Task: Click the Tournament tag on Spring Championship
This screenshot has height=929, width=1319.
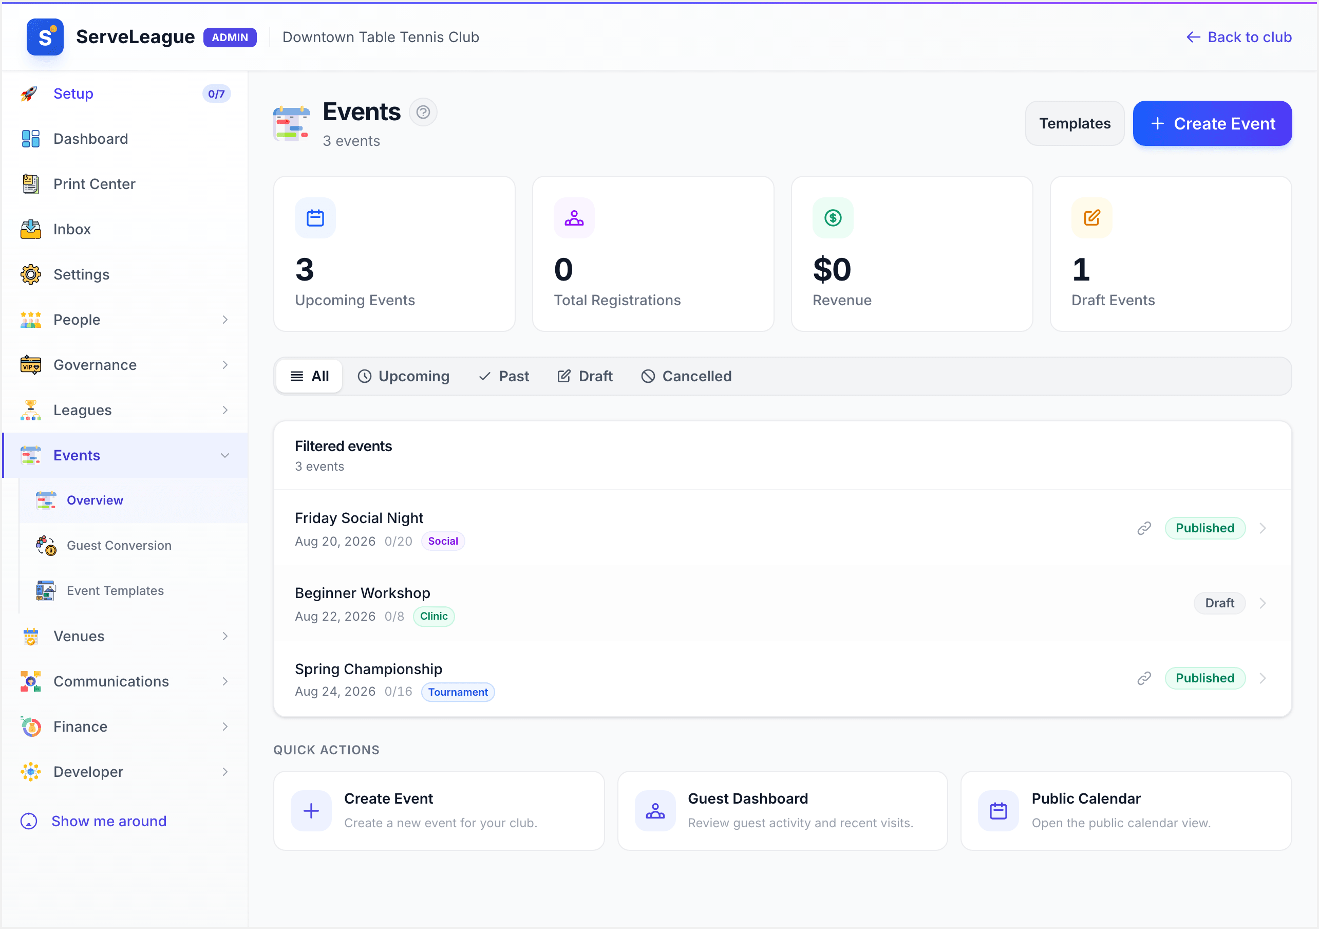Action: [x=458, y=692]
